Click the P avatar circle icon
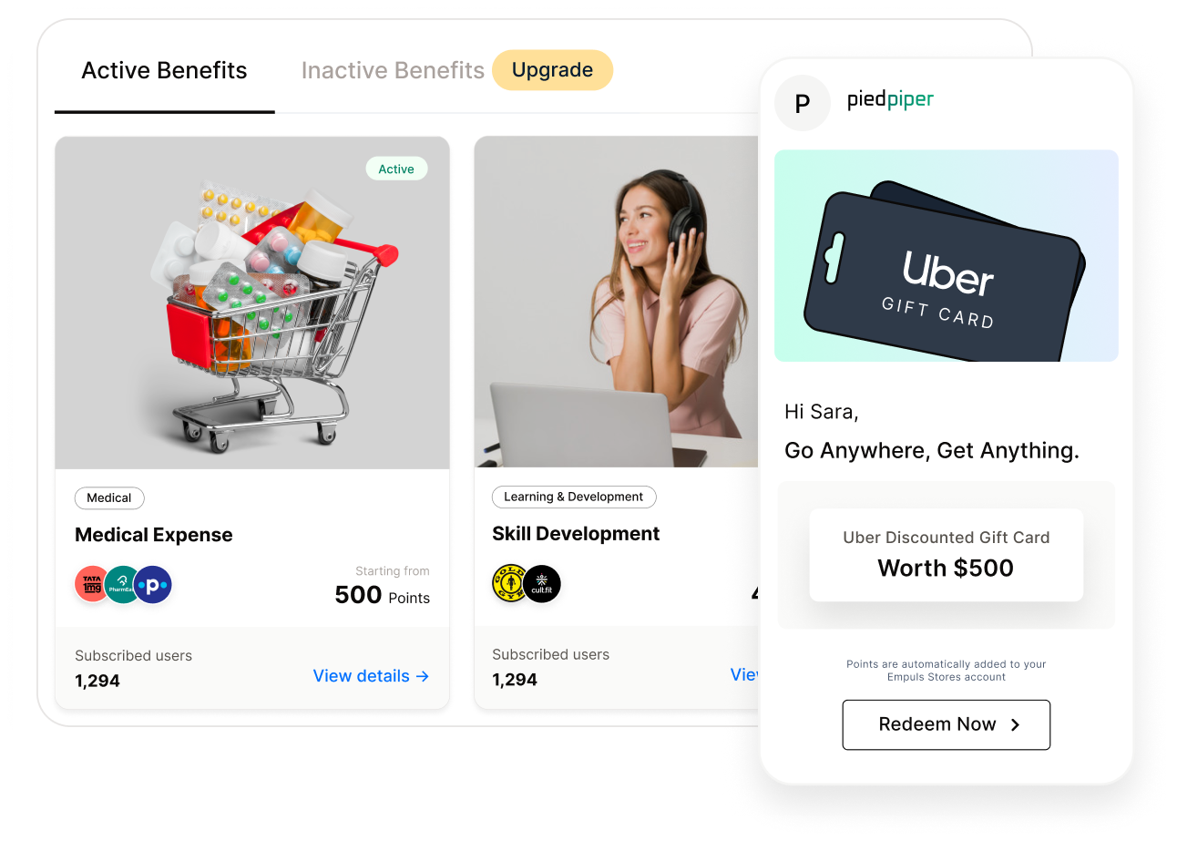 (803, 103)
